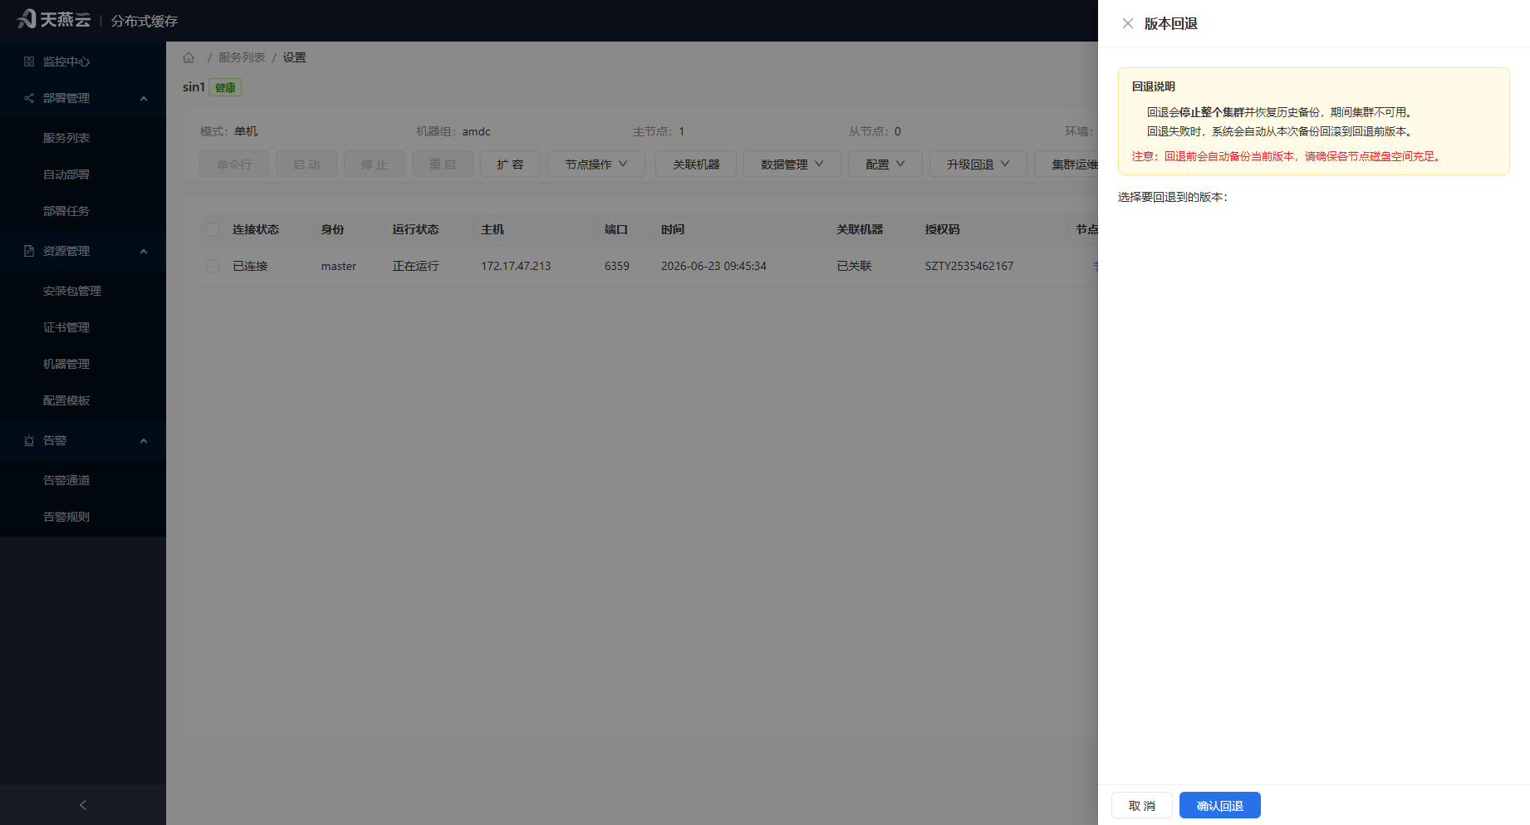This screenshot has width=1530, height=825.
Task: Click 服务列表 breadcrumb link
Action: coord(242,57)
